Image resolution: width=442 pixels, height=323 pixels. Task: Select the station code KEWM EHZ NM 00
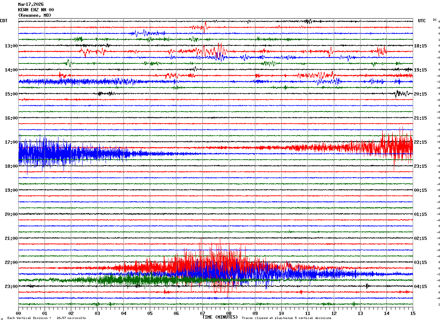click(36, 10)
